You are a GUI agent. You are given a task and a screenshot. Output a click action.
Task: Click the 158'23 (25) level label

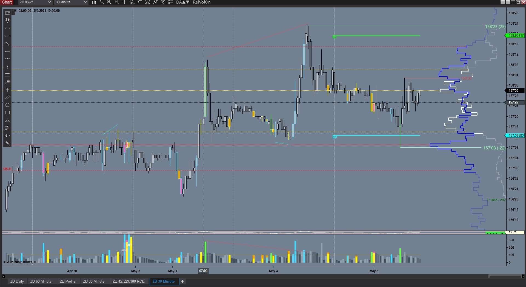coord(495,27)
